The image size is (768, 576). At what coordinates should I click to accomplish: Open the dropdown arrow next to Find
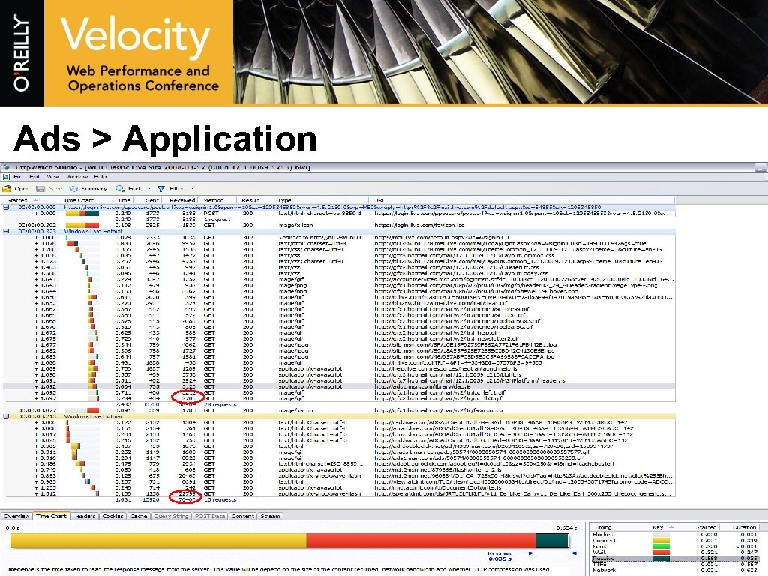(149, 188)
